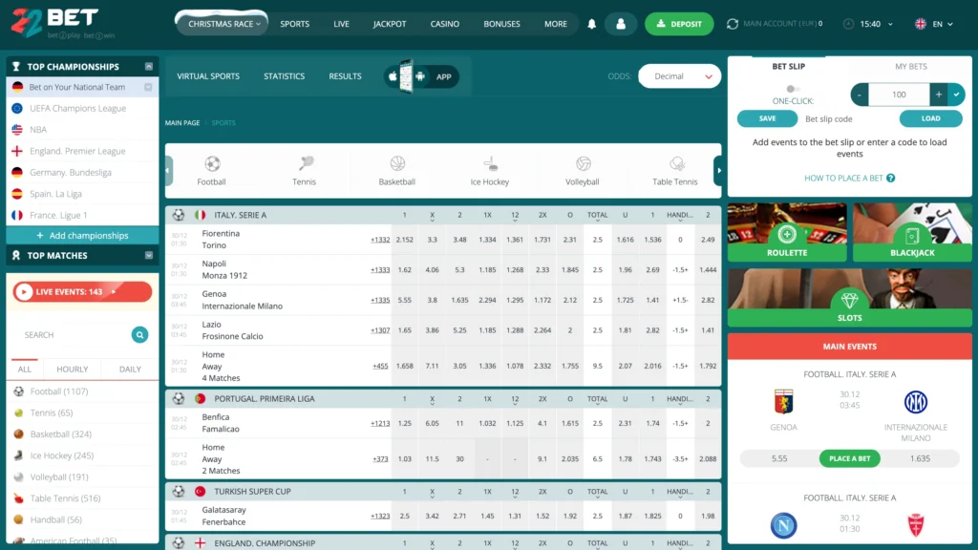Click the stake amount input field
Viewport: 978px width, 550px height.
coord(899,95)
